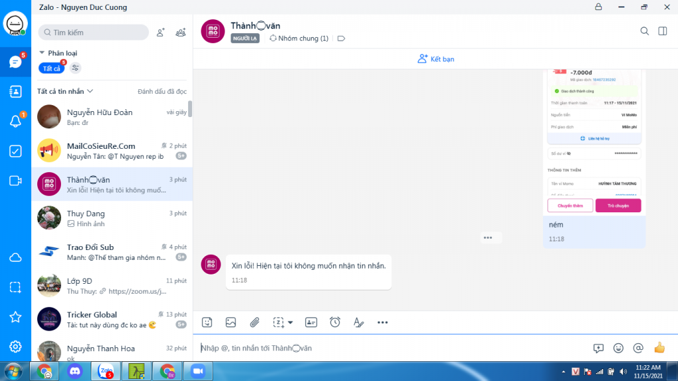678x381 pixels.
Task: Open the Contacts tab in sidebar
Action: [x=15, y=91]
